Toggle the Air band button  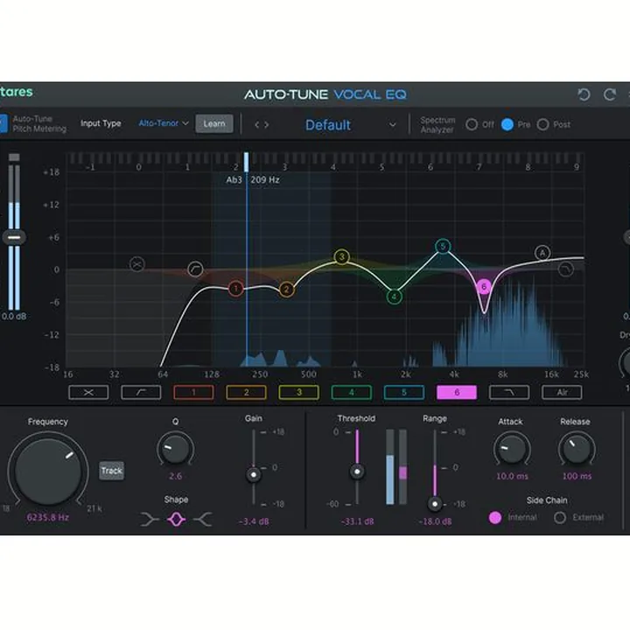pos(562,393)
